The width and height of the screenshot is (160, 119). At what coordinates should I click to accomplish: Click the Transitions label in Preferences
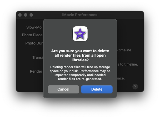[x=38, y=57]
